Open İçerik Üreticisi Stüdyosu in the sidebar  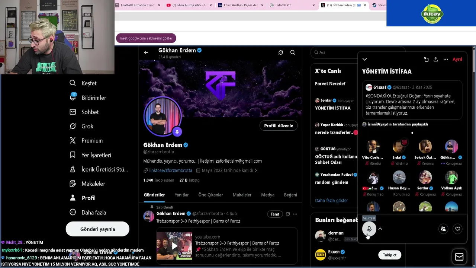click(x=99, y=169)
